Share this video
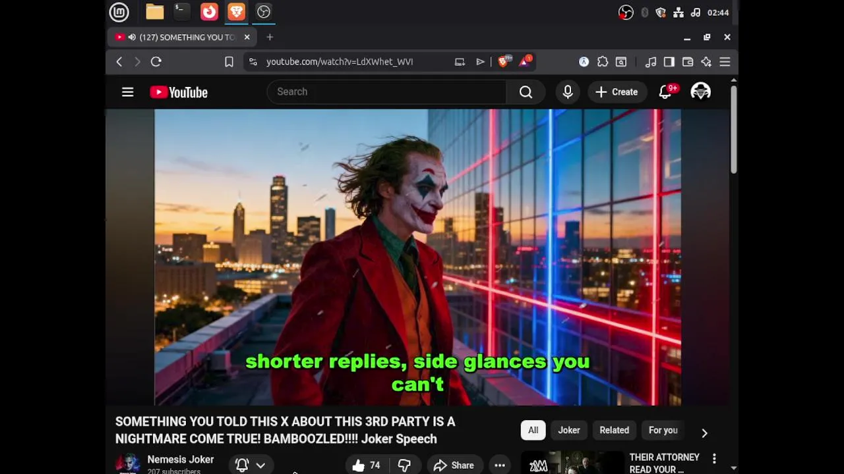Viewport: 844px width, 474px height. (x=454, y=465)
